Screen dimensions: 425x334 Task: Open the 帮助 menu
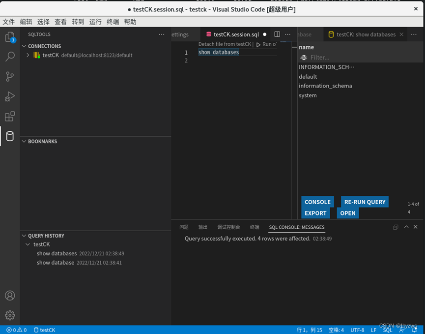(130, 22)
